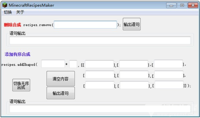Close the MinecraftRecipesMaker window
Screen dimensions: 200x118
(193, 5)
